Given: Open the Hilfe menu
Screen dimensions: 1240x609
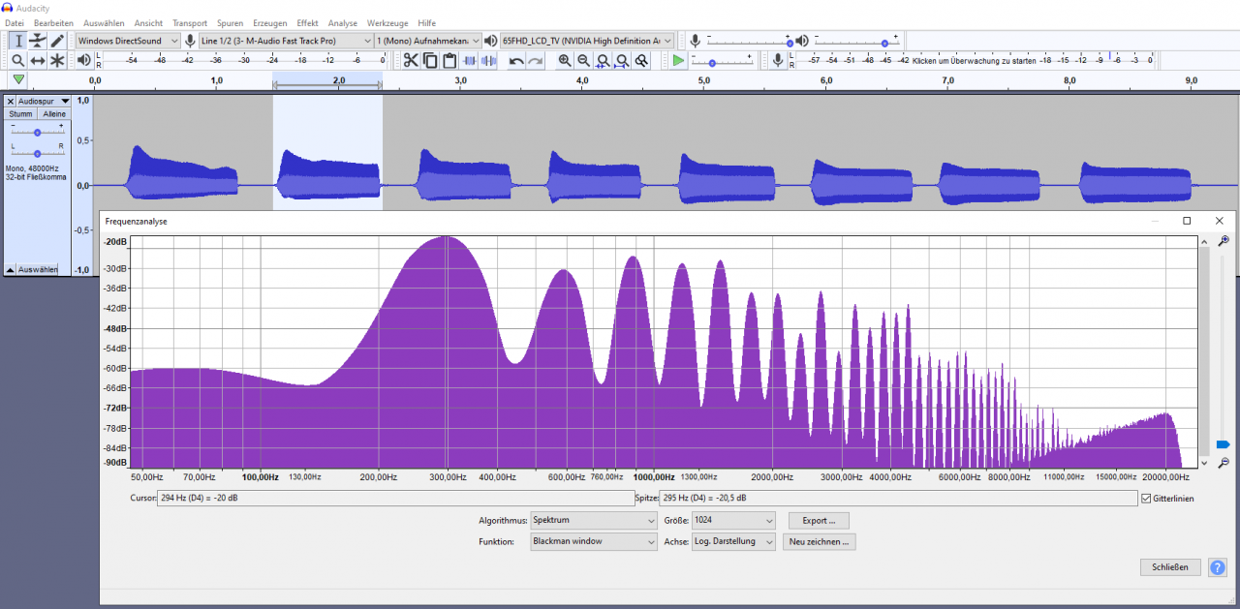Looking at the screenshot, I should pos(426,22).
